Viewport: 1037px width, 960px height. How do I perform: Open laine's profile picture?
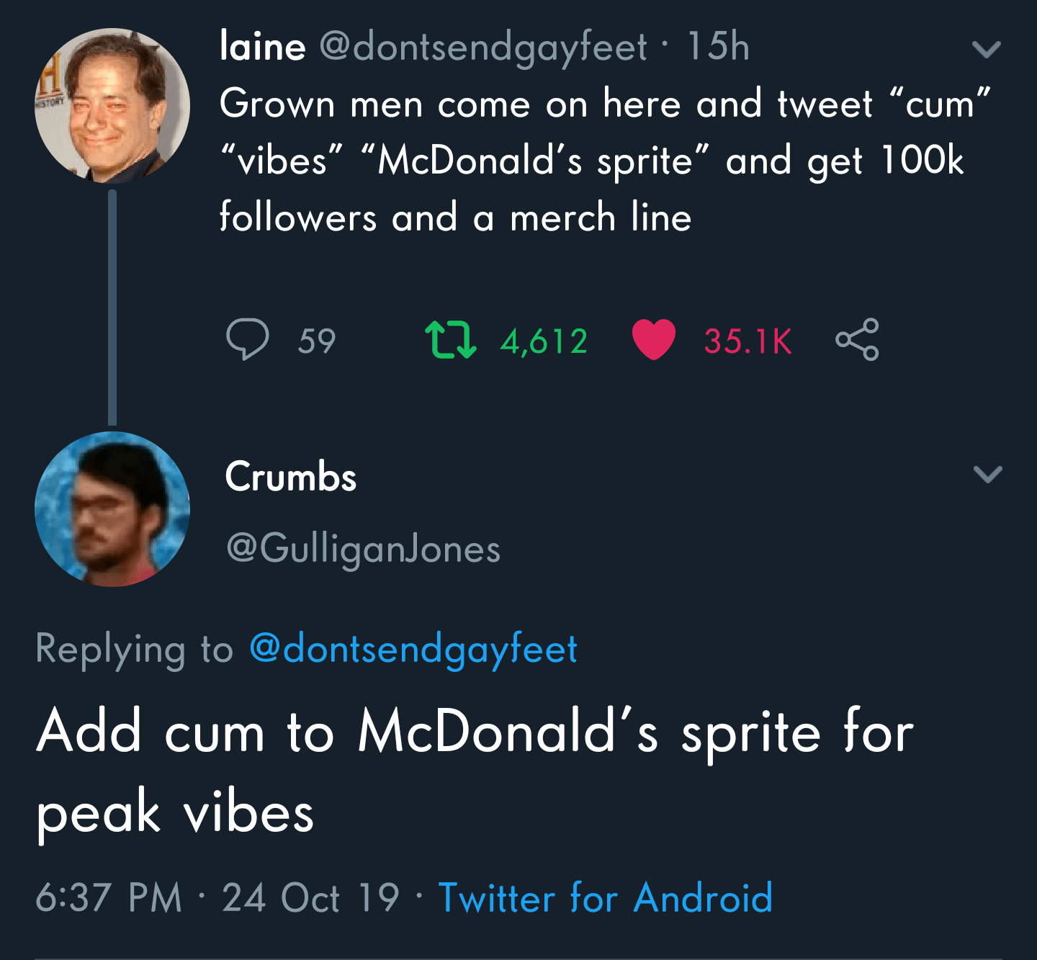(x=112, y=106)
